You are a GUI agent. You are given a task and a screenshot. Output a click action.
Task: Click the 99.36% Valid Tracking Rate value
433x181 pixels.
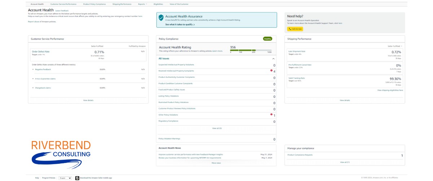[x=395, y=79]
